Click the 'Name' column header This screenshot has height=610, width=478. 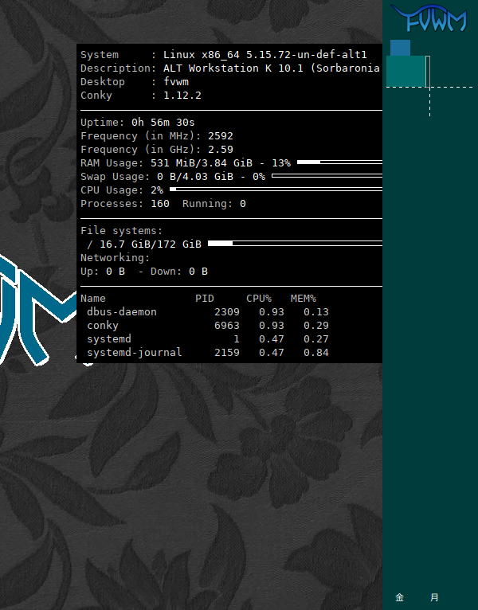[x=93, y=299]
